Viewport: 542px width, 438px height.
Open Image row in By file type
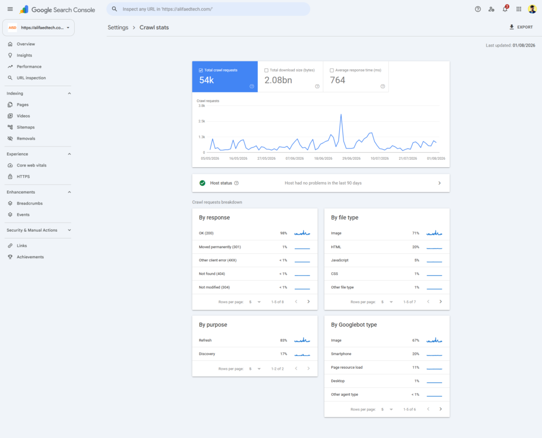[387, 233]
